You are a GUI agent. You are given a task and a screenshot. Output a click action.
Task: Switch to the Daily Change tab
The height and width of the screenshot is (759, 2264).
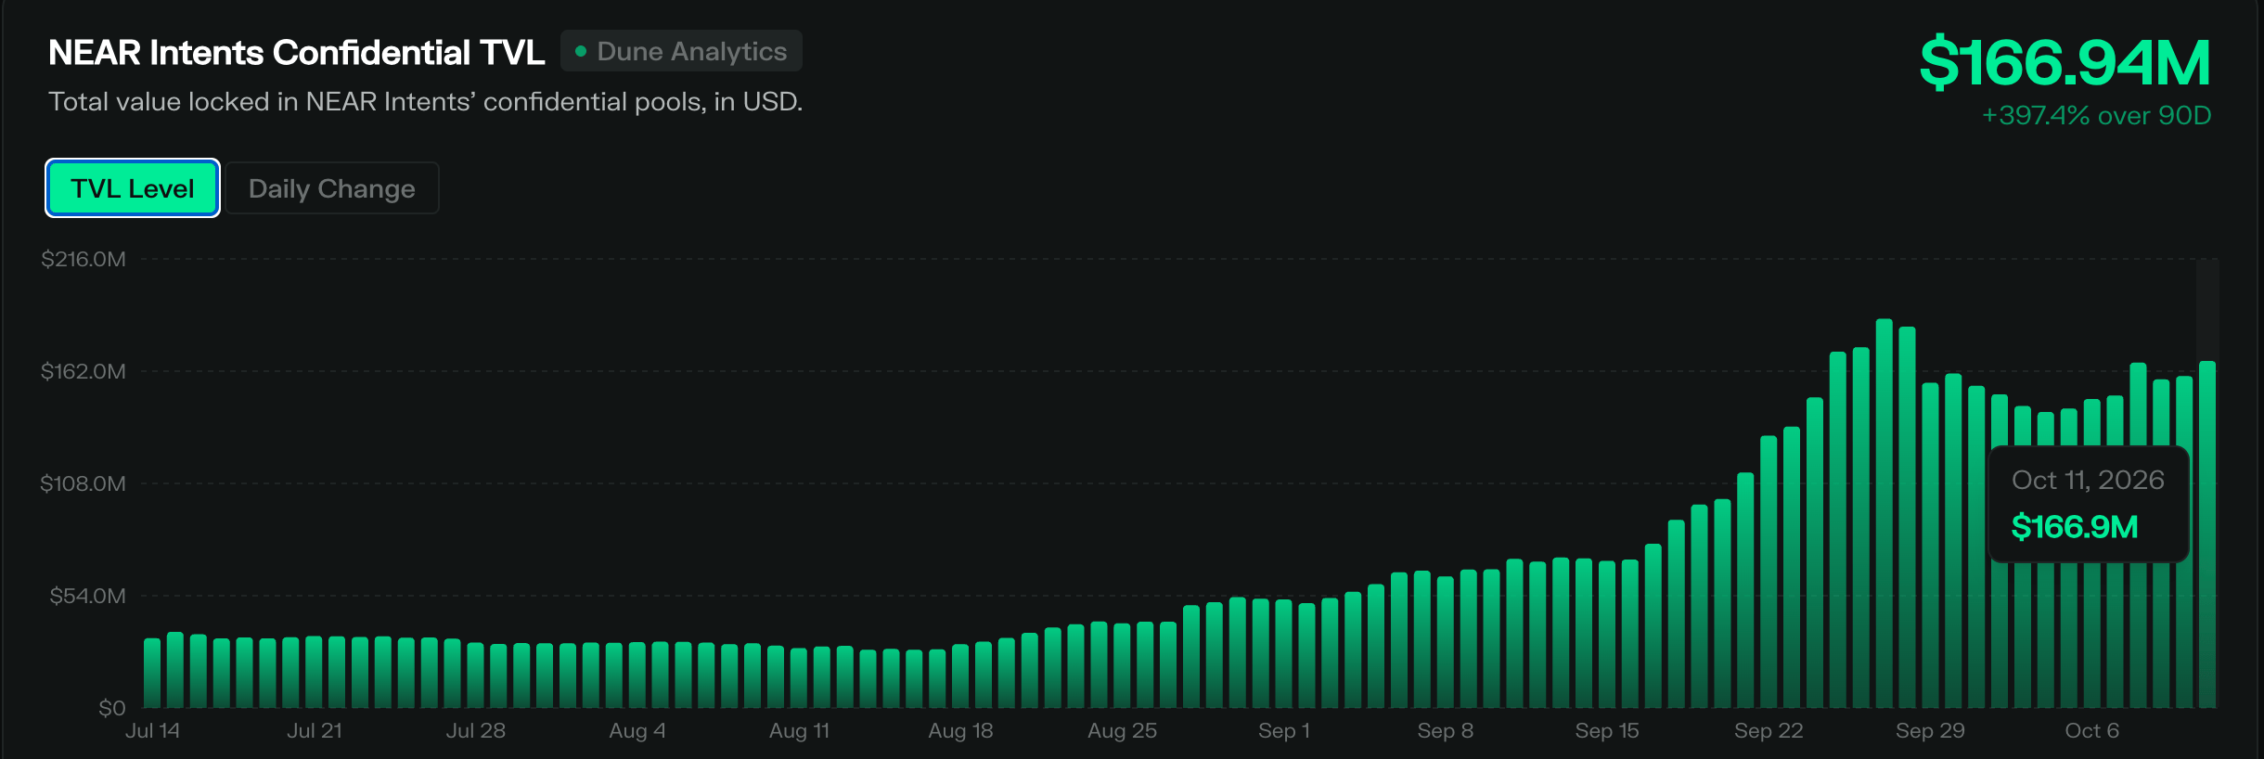[x=332, y=188]
